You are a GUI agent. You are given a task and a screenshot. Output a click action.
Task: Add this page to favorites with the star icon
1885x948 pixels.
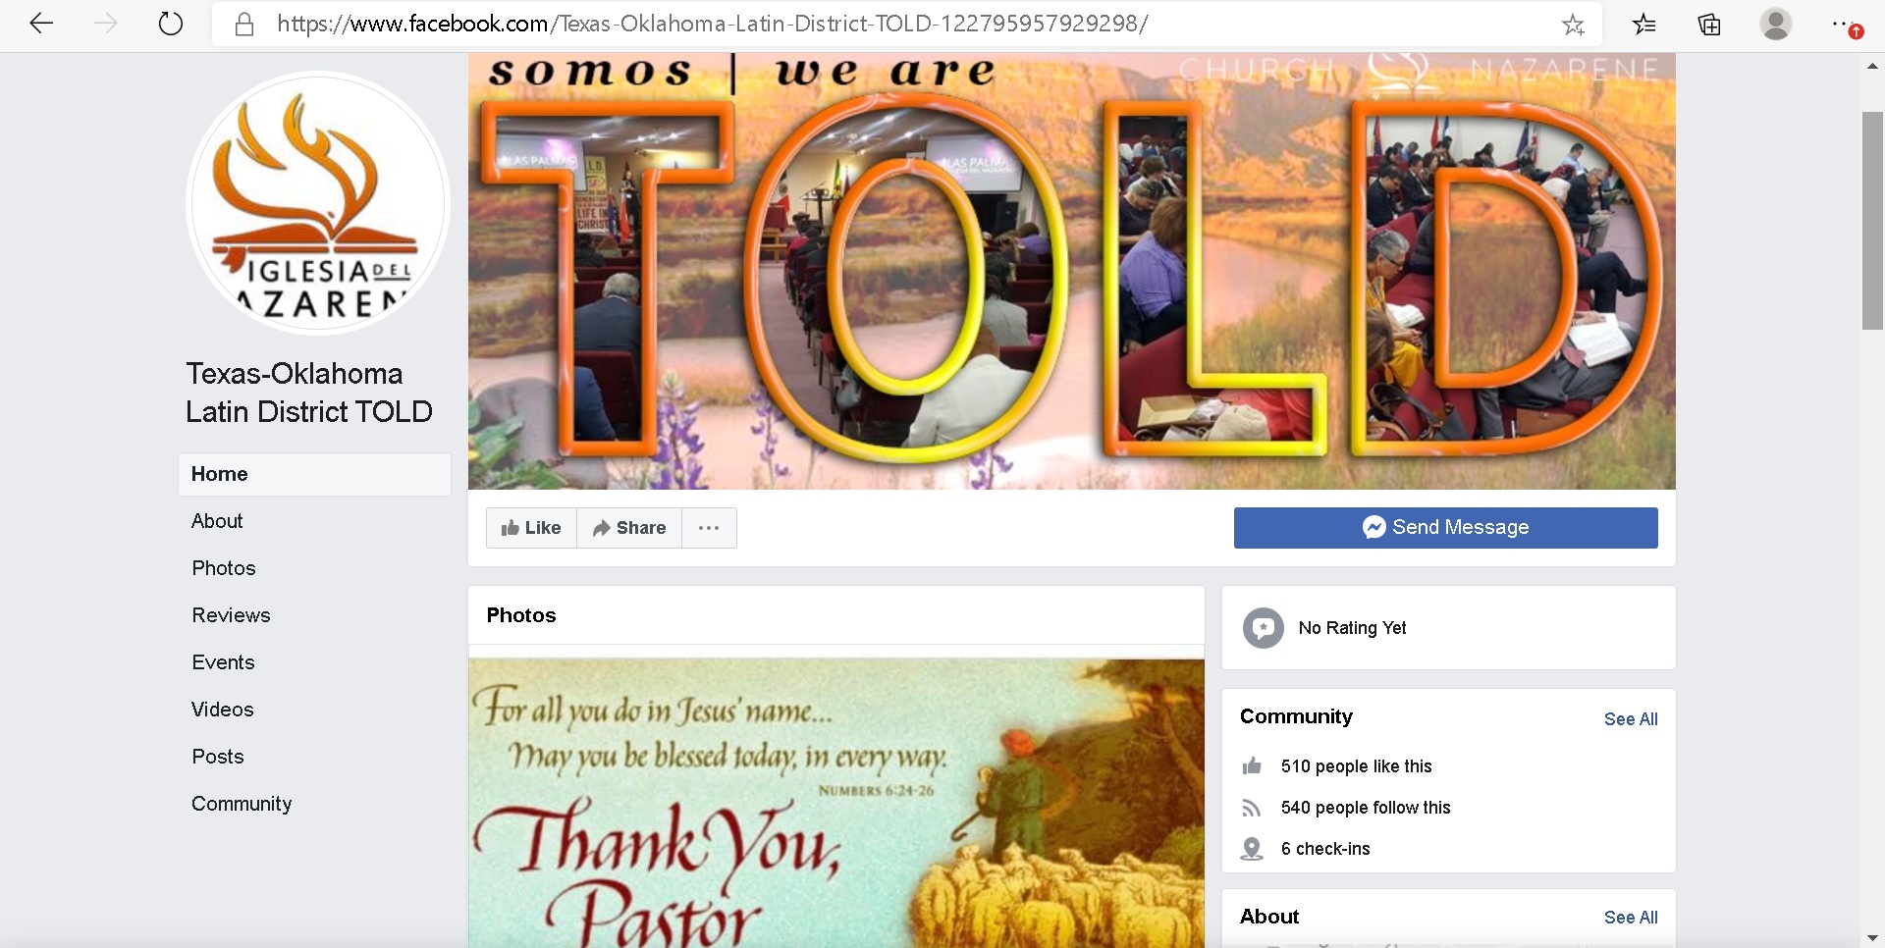click(x=1573, y=25)
